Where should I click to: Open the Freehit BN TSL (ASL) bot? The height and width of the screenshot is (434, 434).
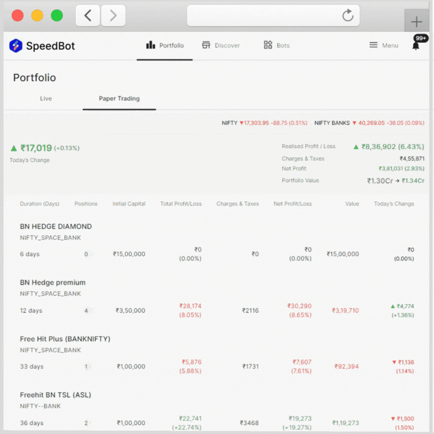pos(55,395)
